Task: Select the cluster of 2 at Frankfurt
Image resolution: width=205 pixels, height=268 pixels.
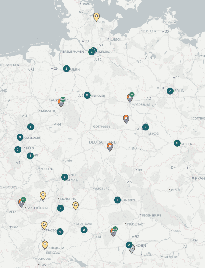Action: pos(65,177)
